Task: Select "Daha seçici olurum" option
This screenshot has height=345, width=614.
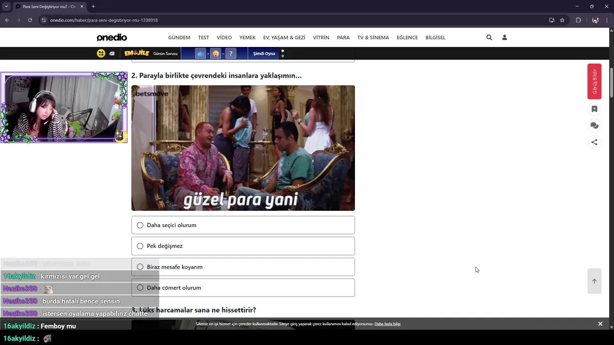Action: (x=243, y=225)
